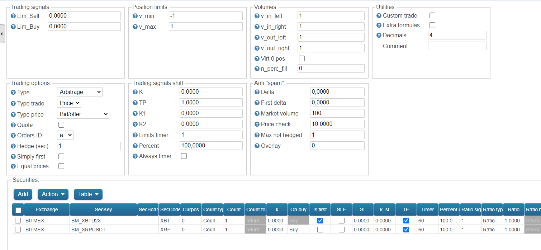541x250 pixels.
Task: Click help icon beside v_in_left
Action: [257, 16]
